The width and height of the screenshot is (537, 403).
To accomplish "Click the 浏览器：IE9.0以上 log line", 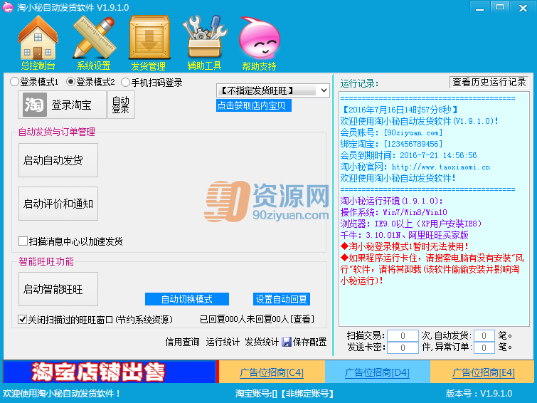I will pos(411,224).
